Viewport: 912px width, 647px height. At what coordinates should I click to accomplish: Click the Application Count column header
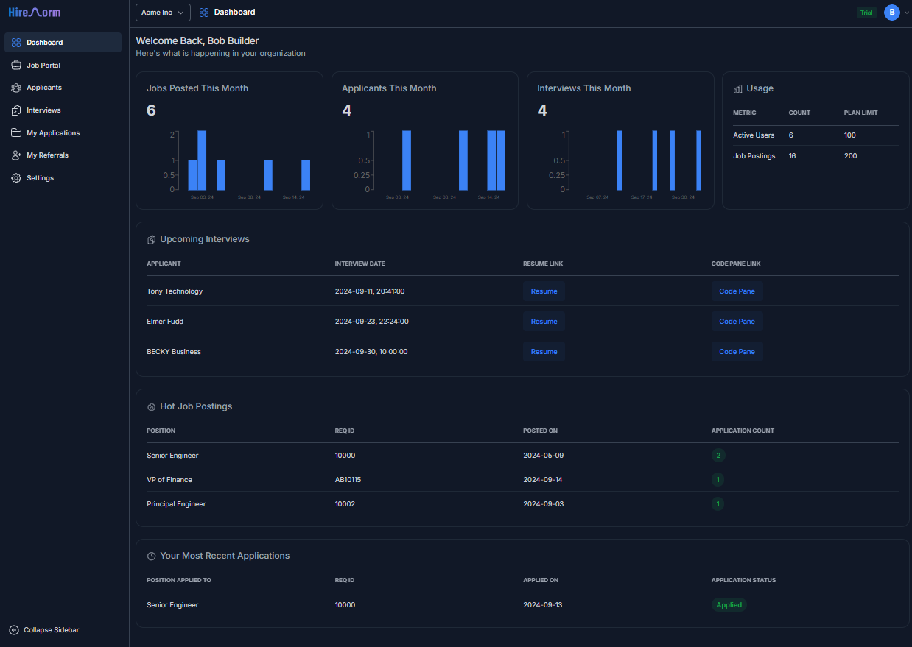tap(743, 431)
